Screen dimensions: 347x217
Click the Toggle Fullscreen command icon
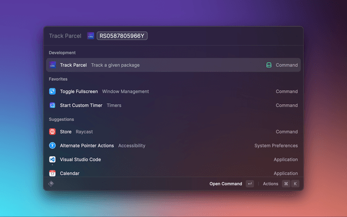click(x=53, y=92)
